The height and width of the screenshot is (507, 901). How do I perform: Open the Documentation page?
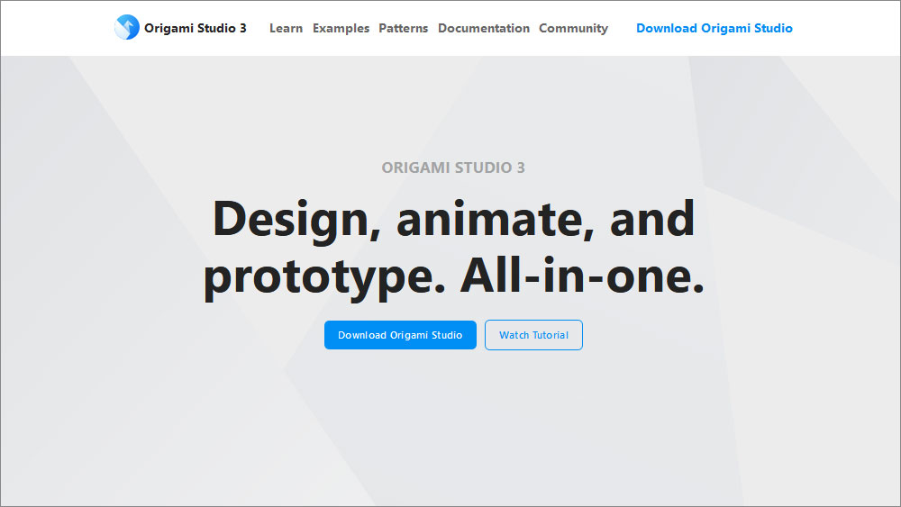483,28
